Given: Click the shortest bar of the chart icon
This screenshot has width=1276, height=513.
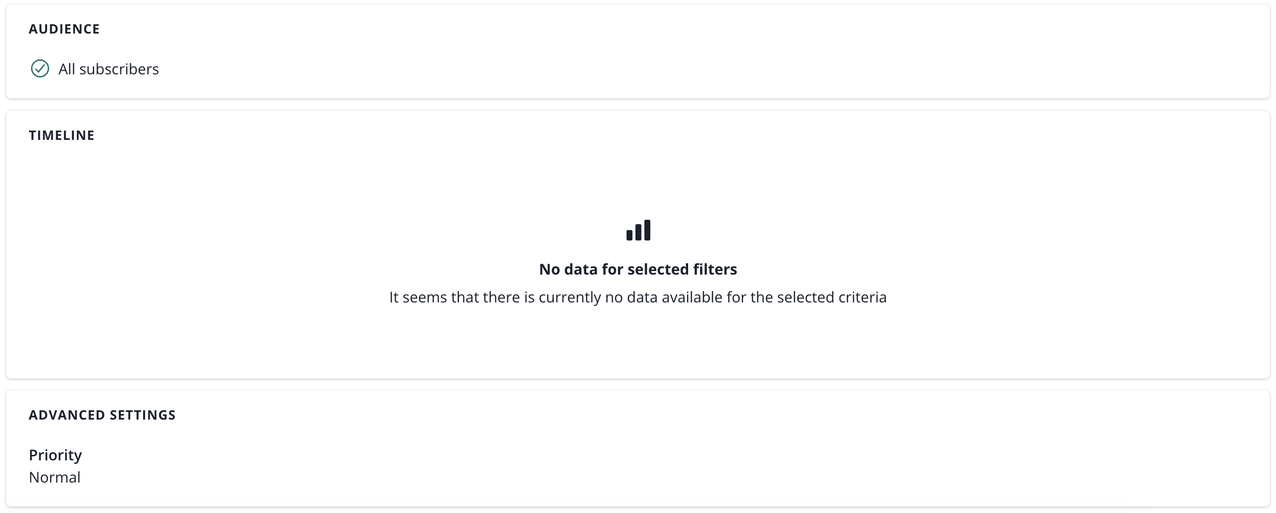Looking at the screenshot, I should pyautogui.click(x=629, y=235).
